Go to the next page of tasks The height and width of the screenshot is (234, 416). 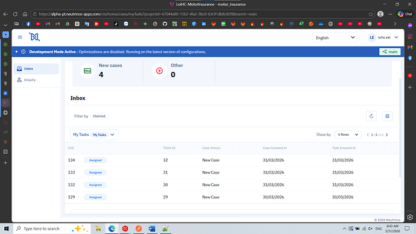point(387,134)
